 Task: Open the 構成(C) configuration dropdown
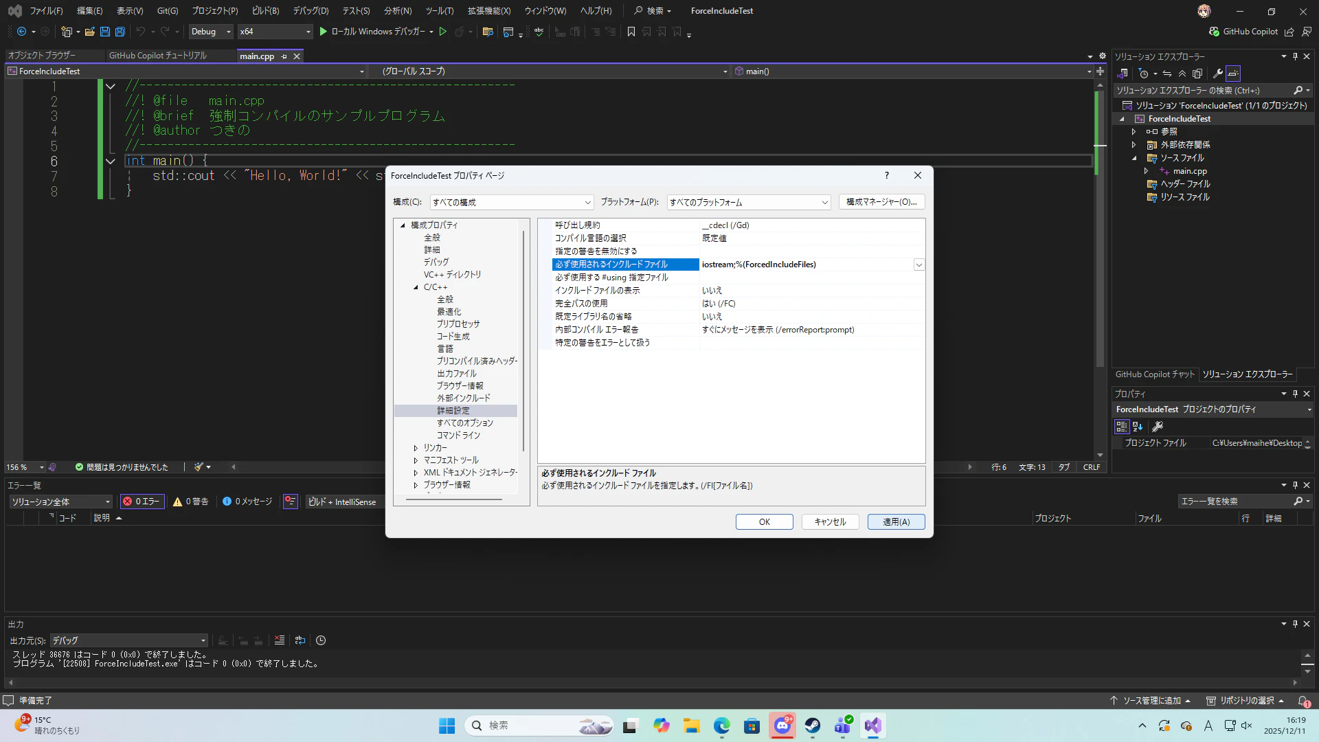(511, 202)
